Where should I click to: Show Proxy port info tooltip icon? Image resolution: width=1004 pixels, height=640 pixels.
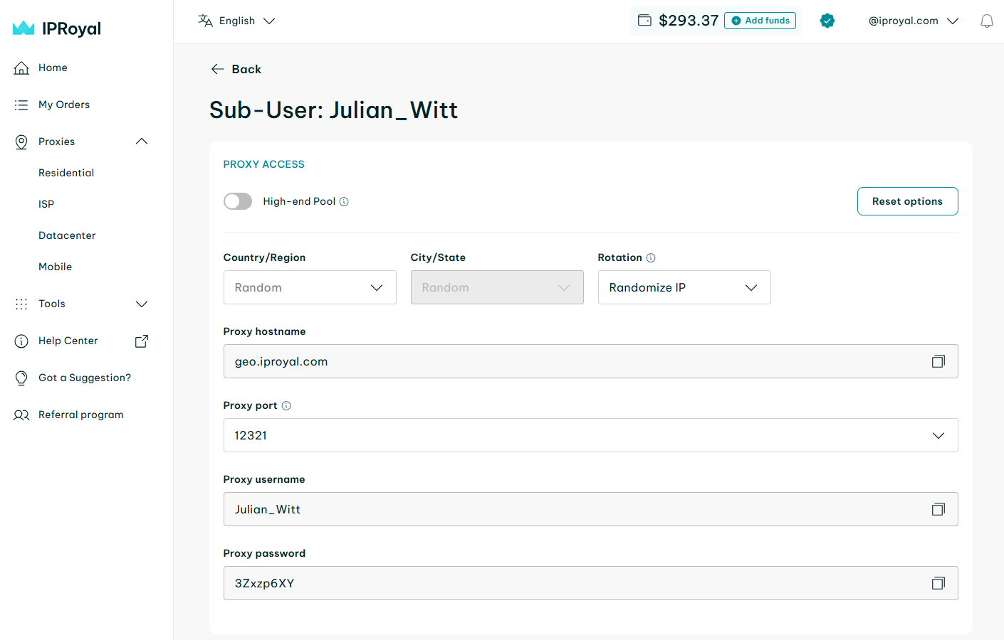click(x=286, y=405)
